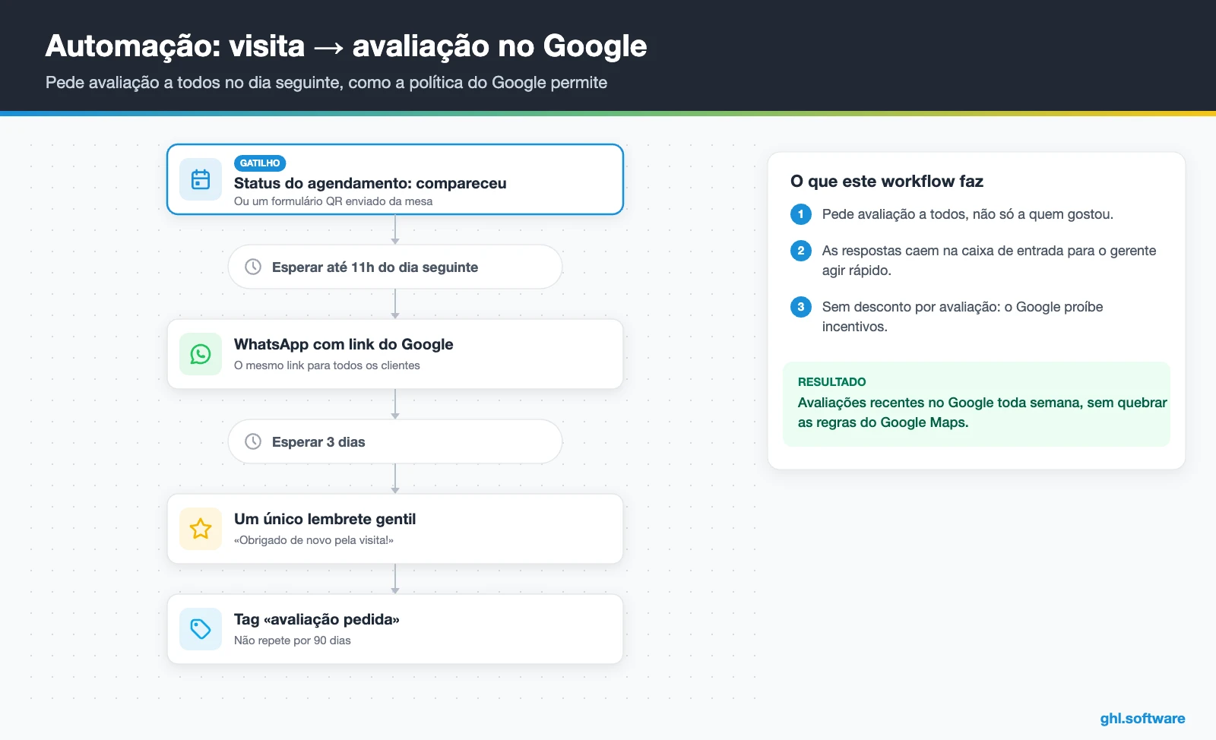This screenshot has height=740, width=1216.
Task: Click the 'O que este workflow faz' heading
Action: coord(887,181)
